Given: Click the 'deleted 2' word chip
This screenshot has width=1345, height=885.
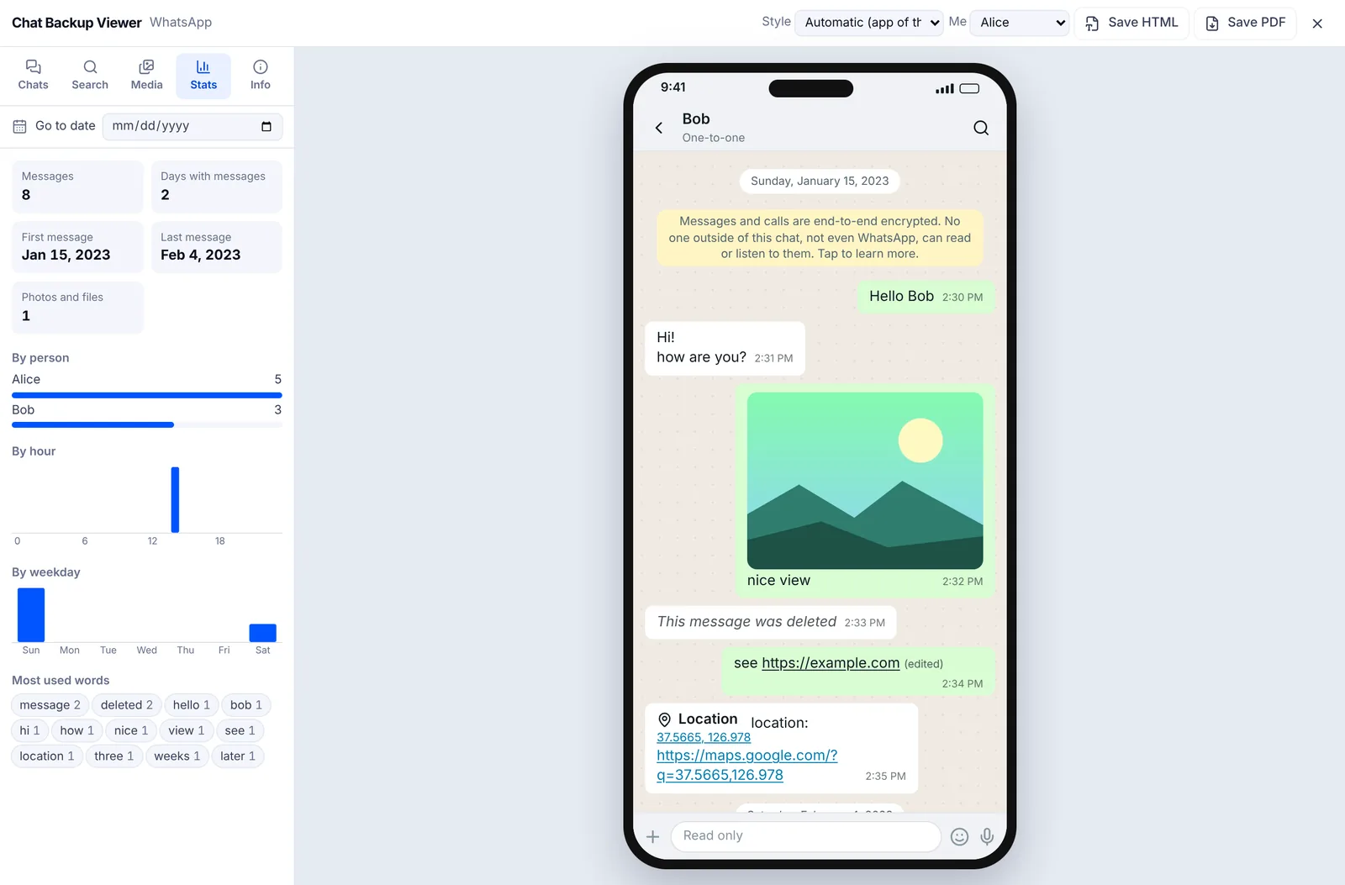Looking at the screenshot, I should click(127, 705).
